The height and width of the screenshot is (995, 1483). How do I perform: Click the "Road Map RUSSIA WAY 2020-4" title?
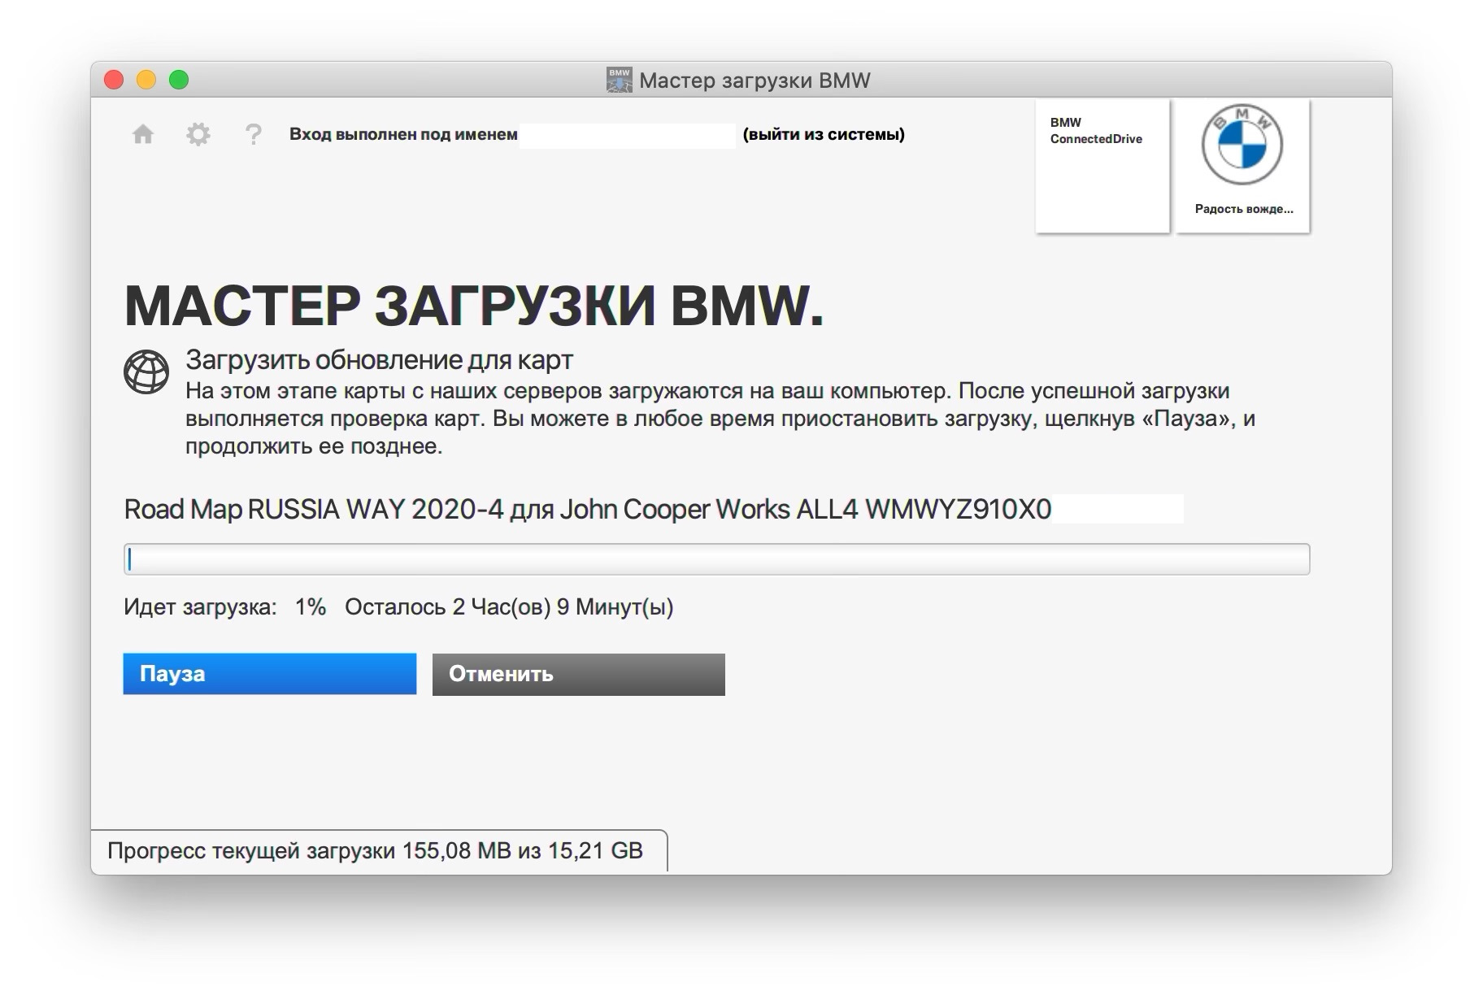pyautogui.click(x=313, y=509)
